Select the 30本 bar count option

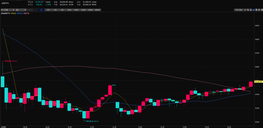pos(69,10)
